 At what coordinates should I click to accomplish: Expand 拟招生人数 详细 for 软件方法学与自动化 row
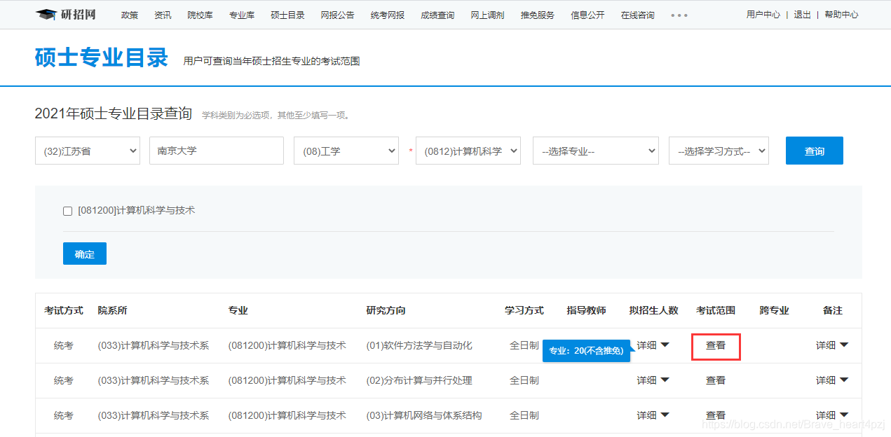click(653, 345)
